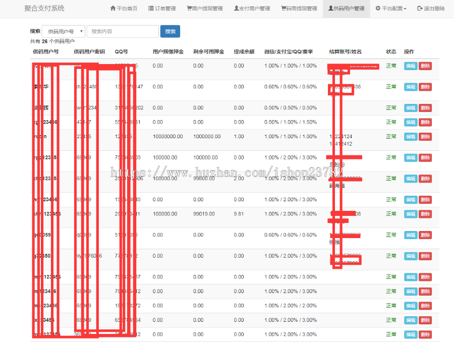Click the 剩余可用押金 column header
Viewport: 454px width, 342px height.
click(x=208, y=51)
